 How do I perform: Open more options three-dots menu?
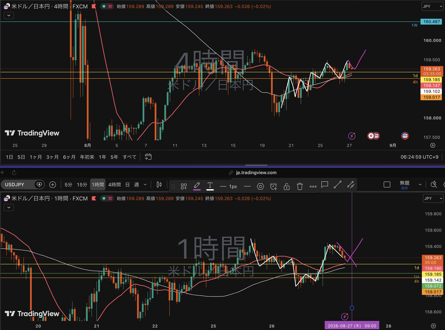click(x=313, y=187)
